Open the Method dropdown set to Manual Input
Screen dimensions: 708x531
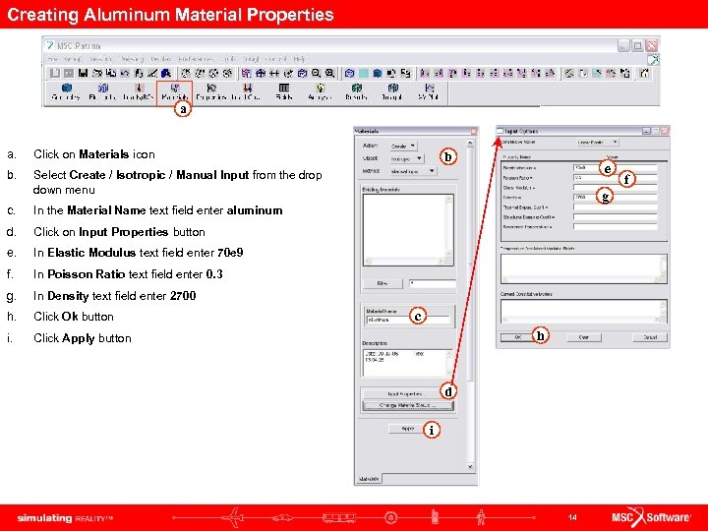coord(413,171)
